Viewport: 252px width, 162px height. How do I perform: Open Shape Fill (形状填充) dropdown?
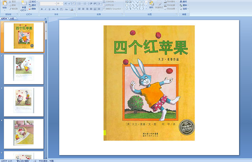tap(170, 1)
